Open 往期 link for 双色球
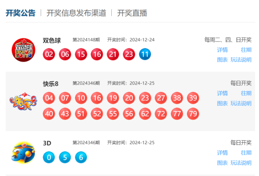The height and width of the screenshot is (176, 259). click(x=246, y=50)
